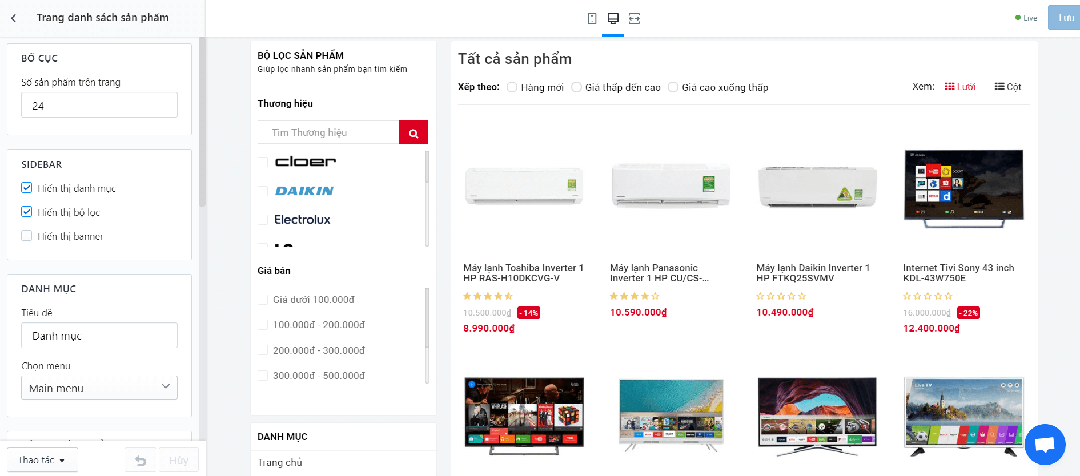
Task: Click the brand search magnifier button
Action: point(413,132)
